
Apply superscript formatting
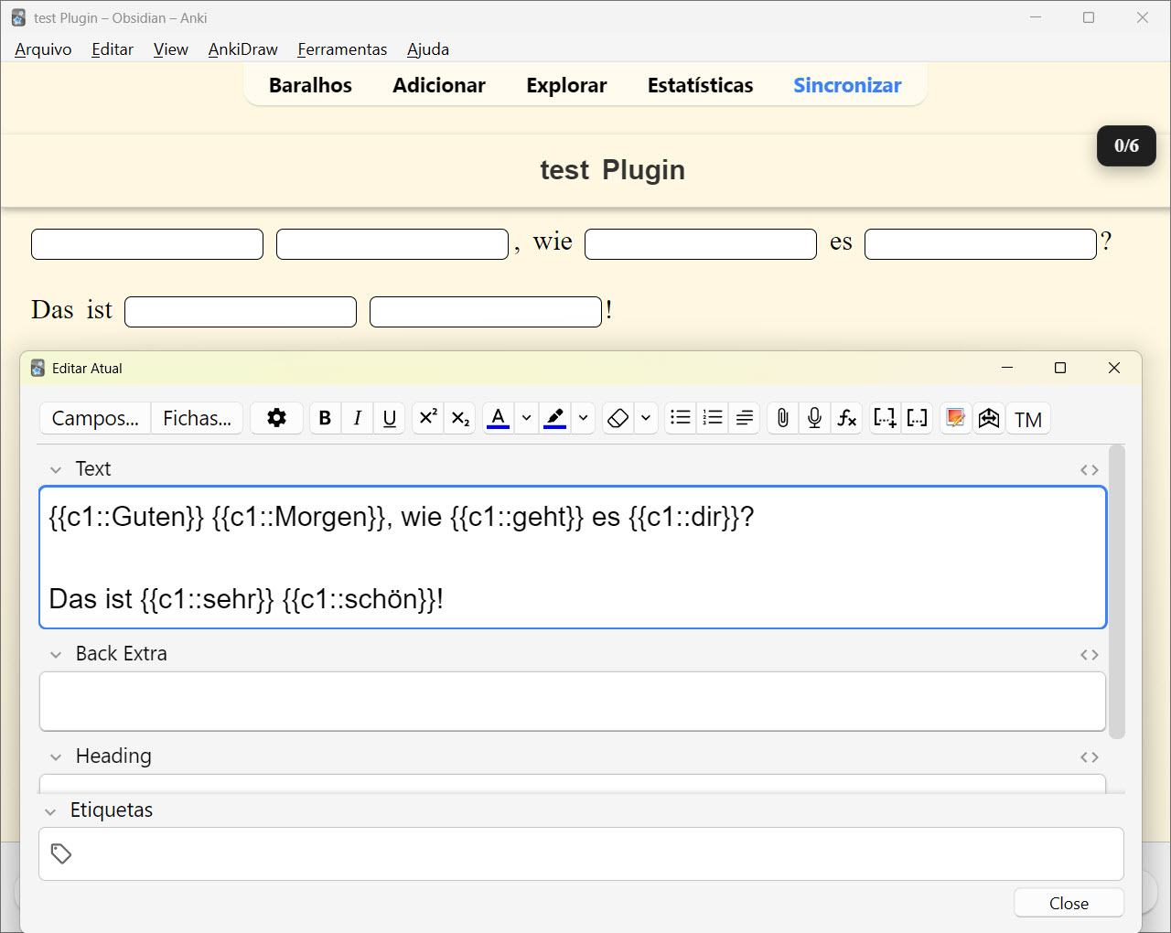coord(428,418)
